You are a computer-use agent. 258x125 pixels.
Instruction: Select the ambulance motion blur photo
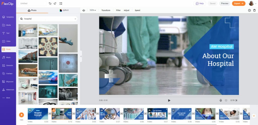pyautogui.click(x=48, y=77)
